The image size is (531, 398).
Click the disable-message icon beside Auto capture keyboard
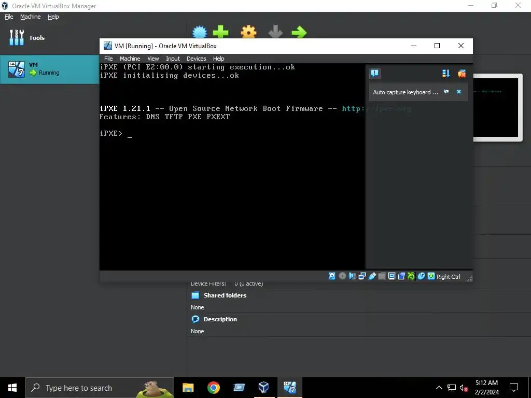pos(446,92)
